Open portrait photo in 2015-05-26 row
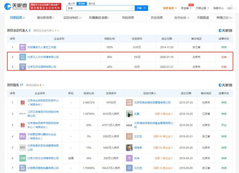The width and height of the screenshot is (239, 173). [129, 148]
